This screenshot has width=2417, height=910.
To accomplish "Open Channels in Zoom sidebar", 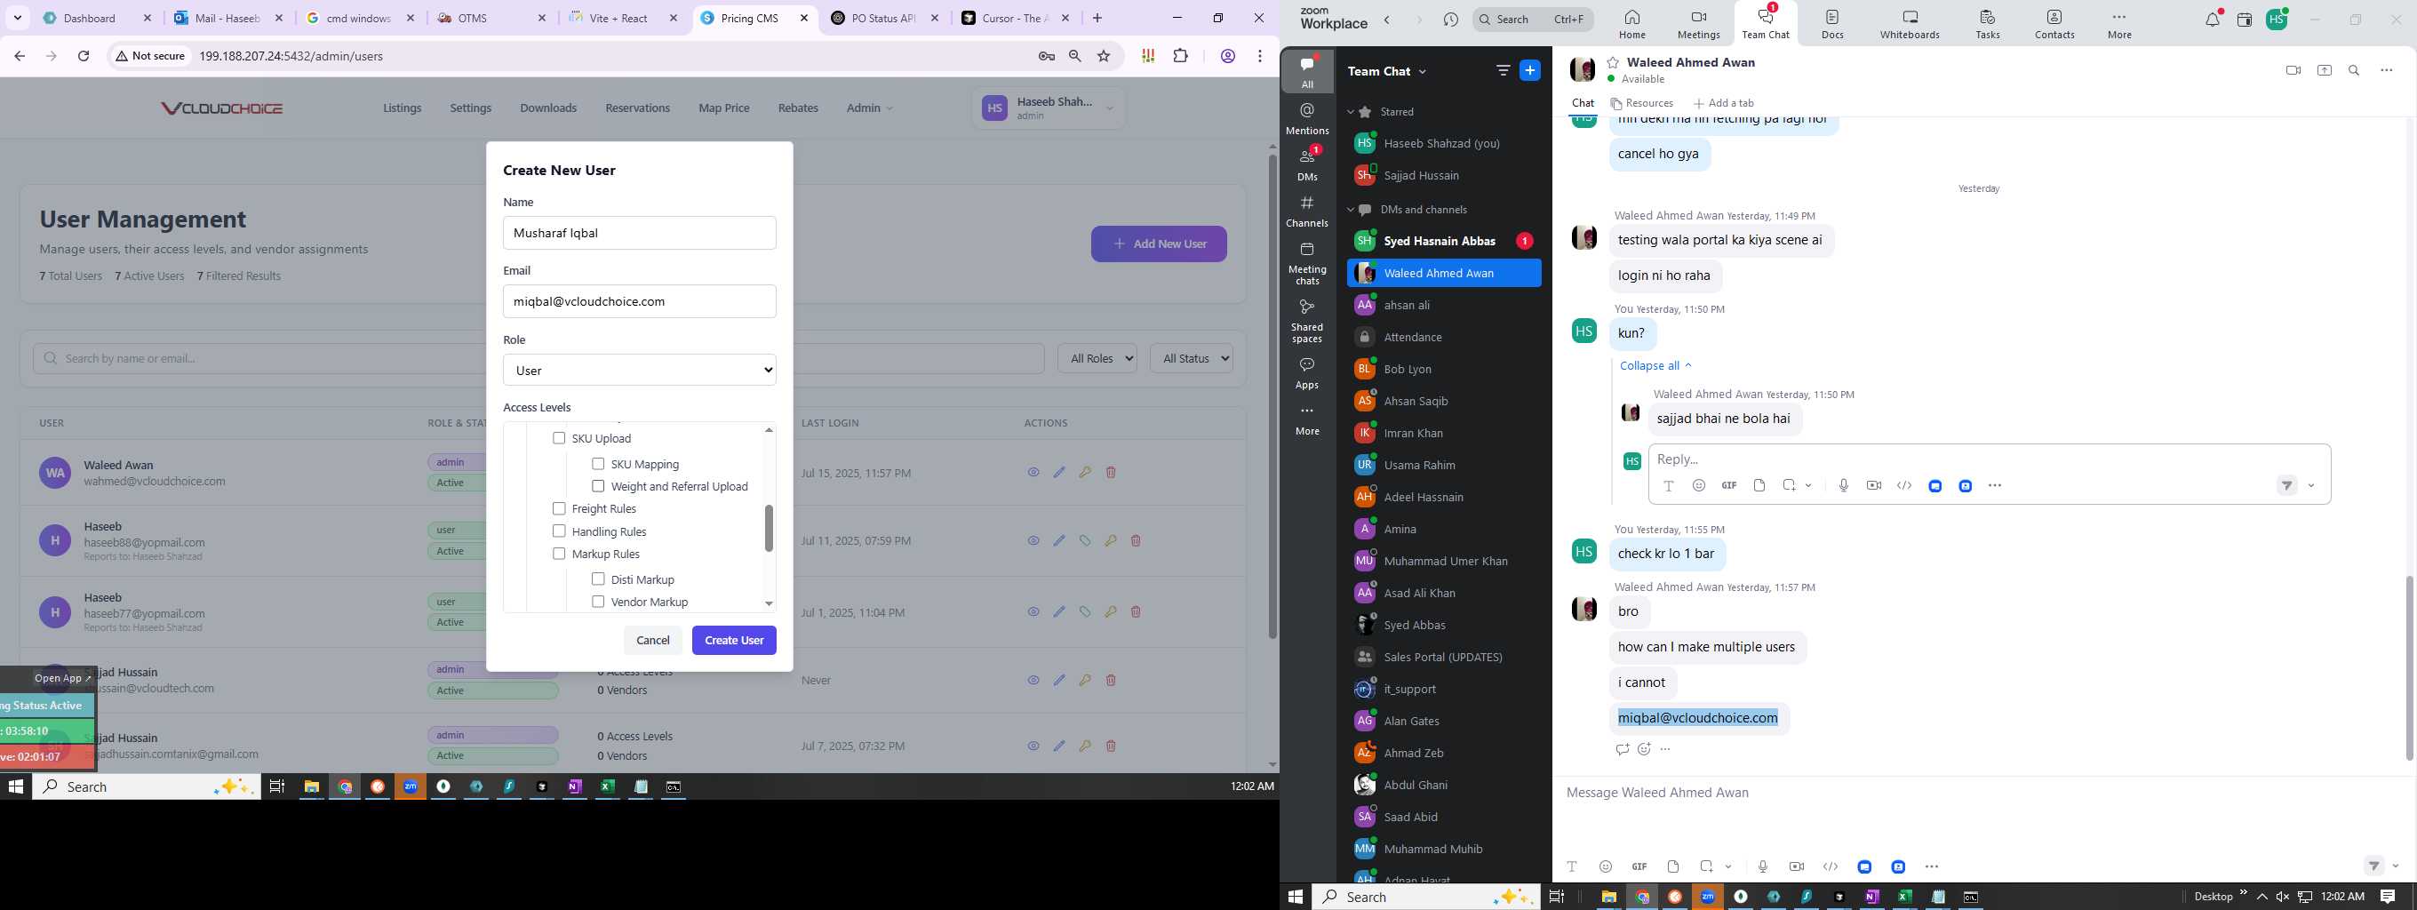I will (x=1307, y=212).
